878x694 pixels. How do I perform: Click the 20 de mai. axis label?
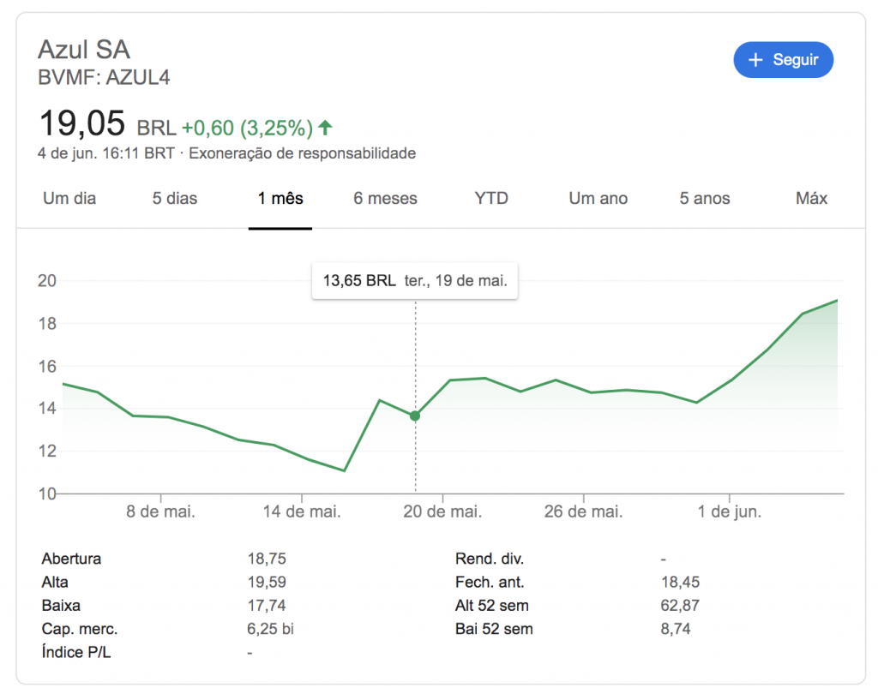pyautogui.click(x=442, y=512)
